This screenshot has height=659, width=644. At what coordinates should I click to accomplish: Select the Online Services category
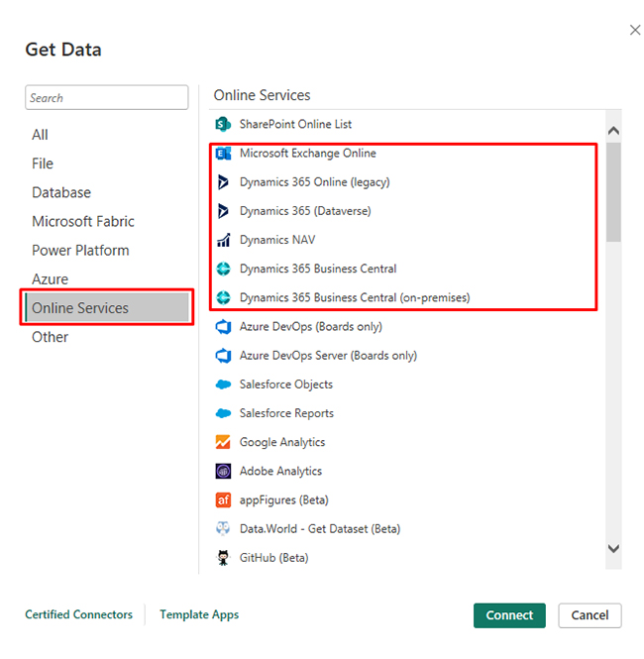[107, 308]
